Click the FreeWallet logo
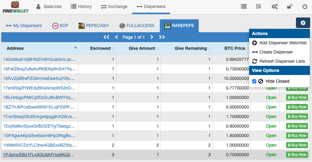The height and width of the screenshot is (162, 312). tap(15, 7)
